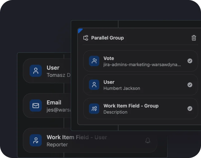
Task: Delete the Parallel Group with trash icon
Action: pyautogui.click(x=194, y=38)
